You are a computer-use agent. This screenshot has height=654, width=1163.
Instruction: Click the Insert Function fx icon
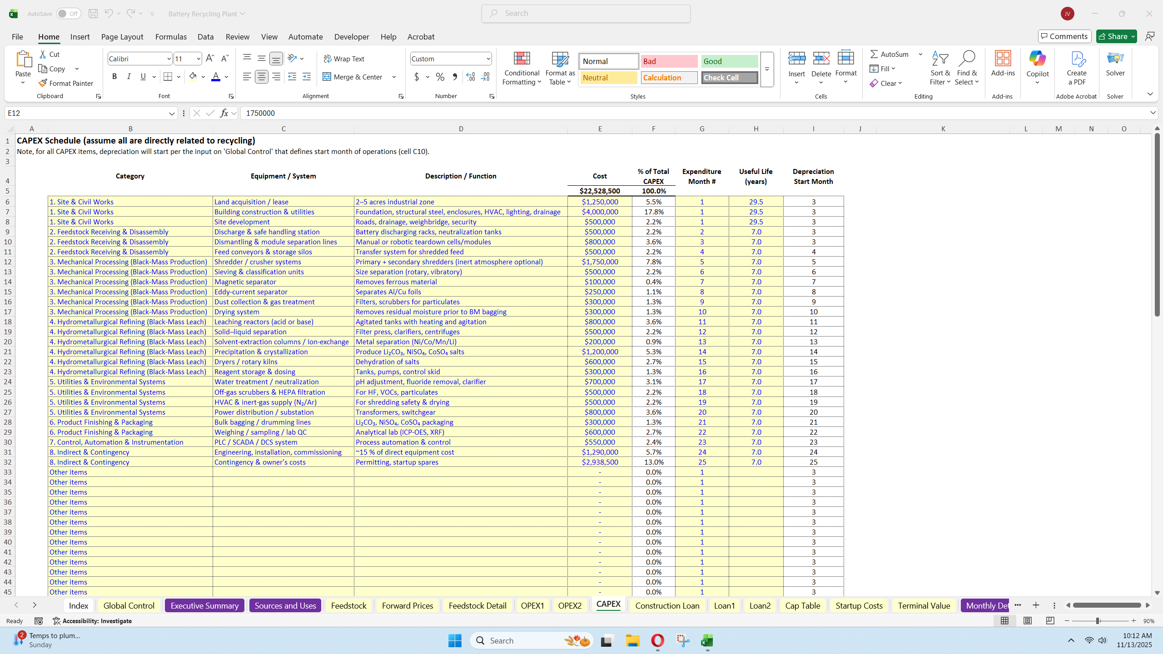(x=224, y=113)
